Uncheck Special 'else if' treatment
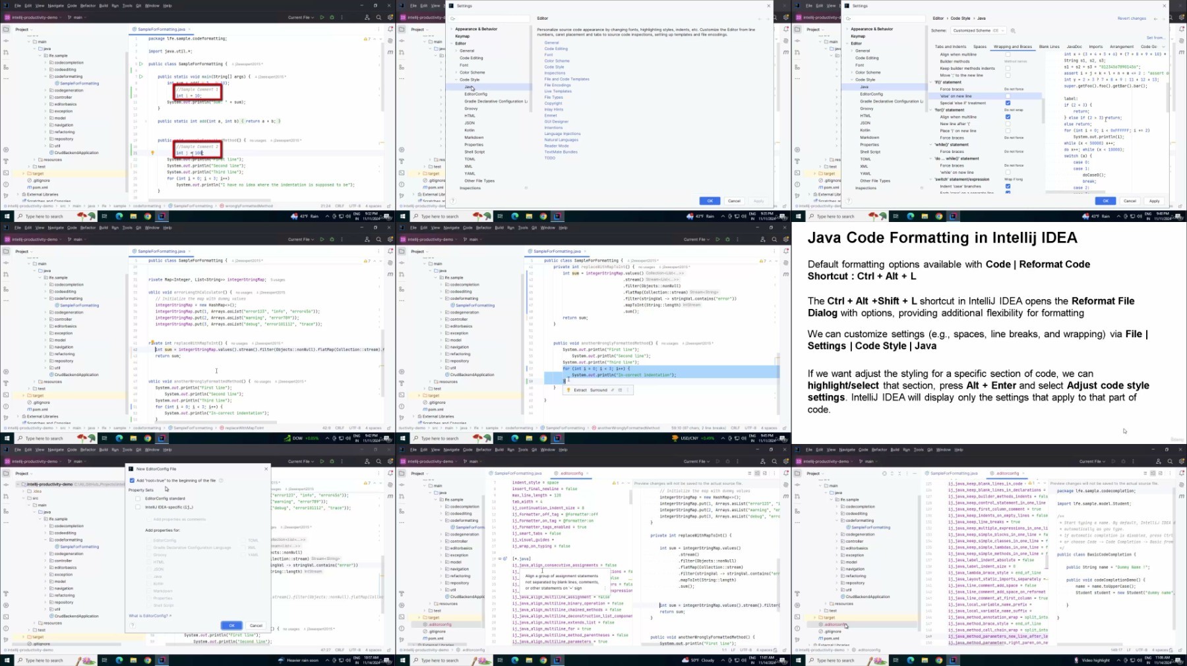This screenshot has width=1187, height=666. (x=1008, y=103)
